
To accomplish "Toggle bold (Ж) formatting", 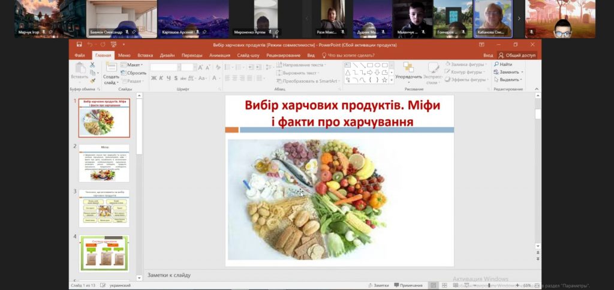I will 153,78.
